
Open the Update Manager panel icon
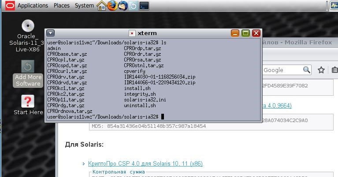pos(134,6)
